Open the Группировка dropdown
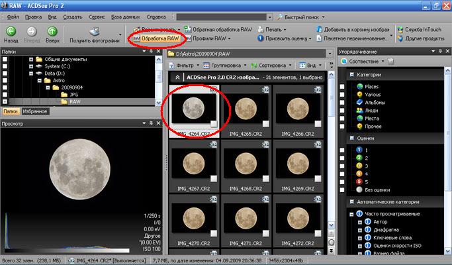452x265 pixels. [x=225, y=66]
